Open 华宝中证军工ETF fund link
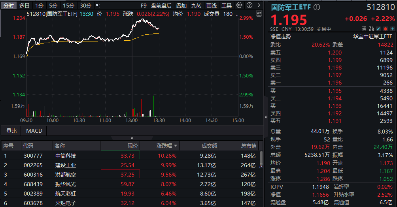 [x=372, y=36]
